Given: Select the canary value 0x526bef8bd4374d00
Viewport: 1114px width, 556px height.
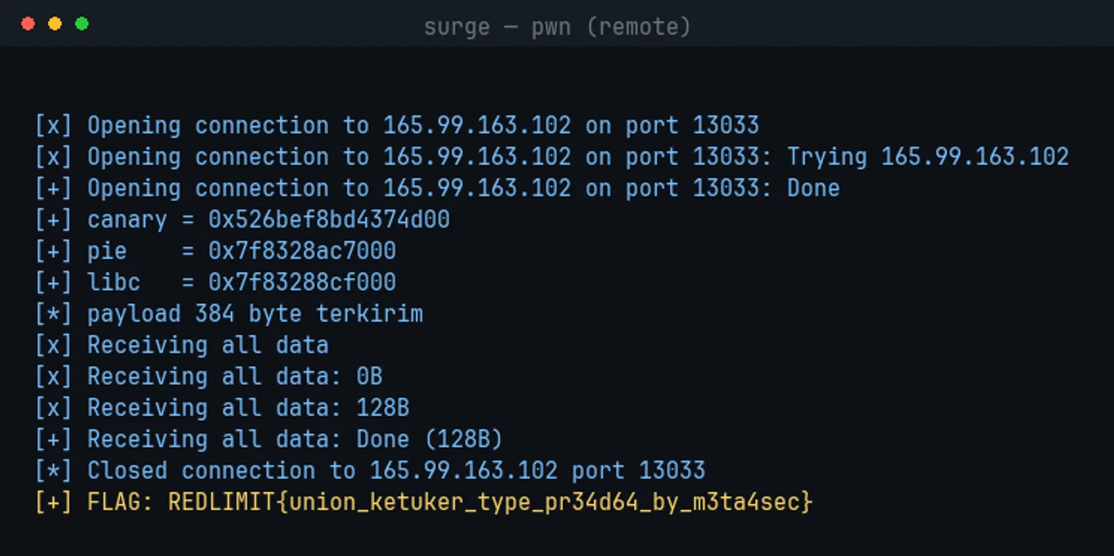Looking at the screenshot, I should [329, 219].
